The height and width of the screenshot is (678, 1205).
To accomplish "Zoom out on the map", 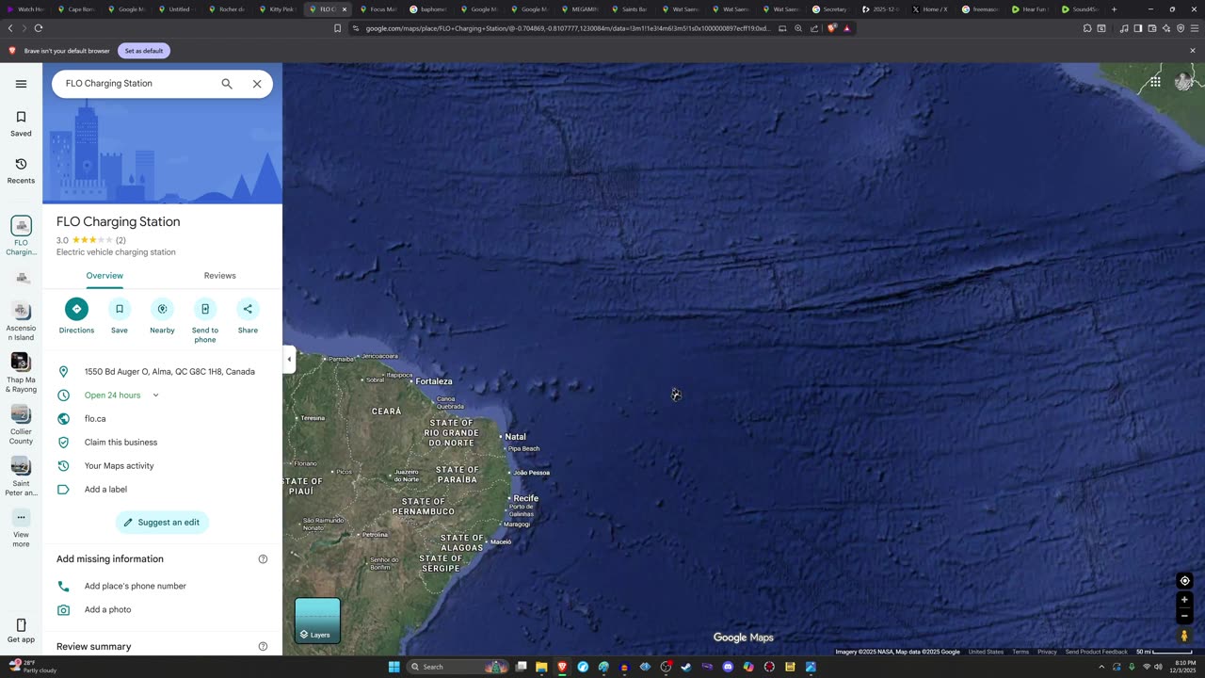I will coord(1185,616).
